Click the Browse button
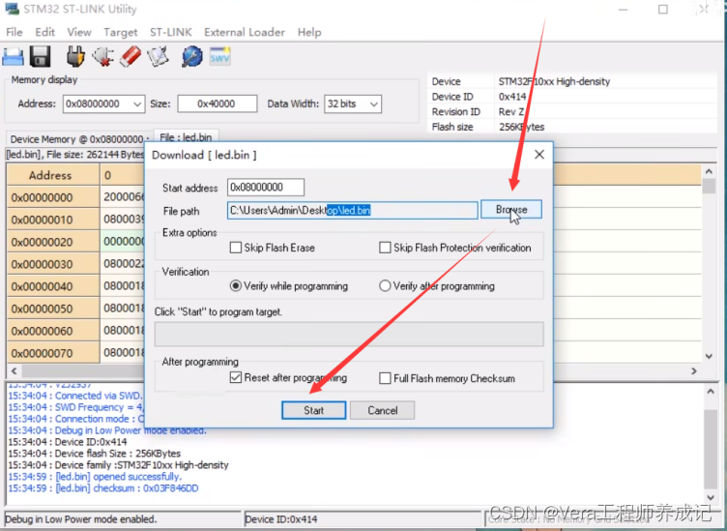The height and width of the screenshot is (531, 727). point(511,210)
